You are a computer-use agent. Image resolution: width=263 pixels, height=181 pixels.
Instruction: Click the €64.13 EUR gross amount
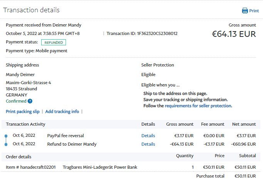[234, 34]
